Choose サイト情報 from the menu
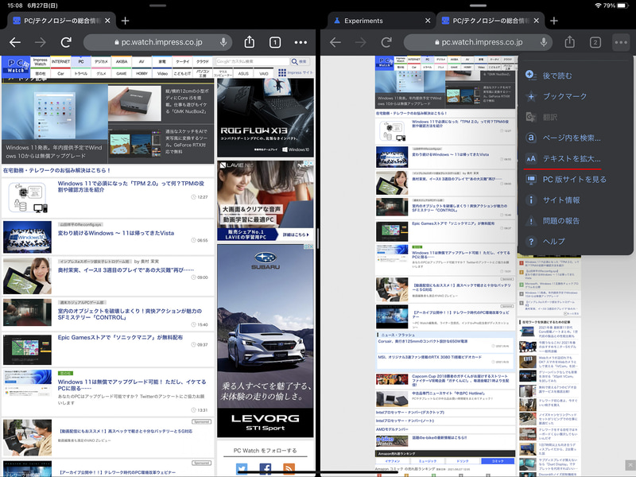The height and width of the screenshot is (477, 636). click(575, 200)
